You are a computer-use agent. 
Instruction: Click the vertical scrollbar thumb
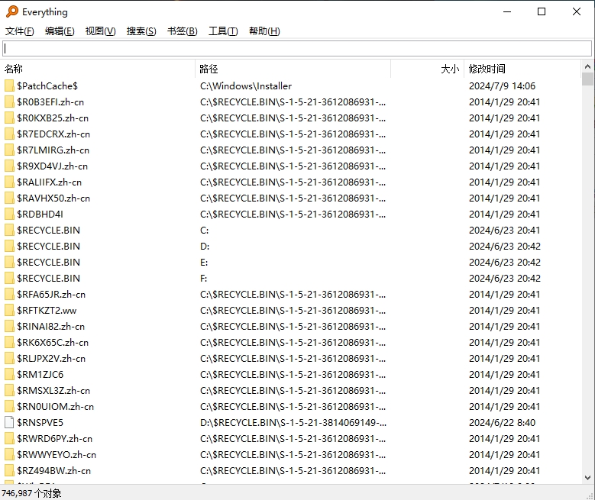pos(587,79)
